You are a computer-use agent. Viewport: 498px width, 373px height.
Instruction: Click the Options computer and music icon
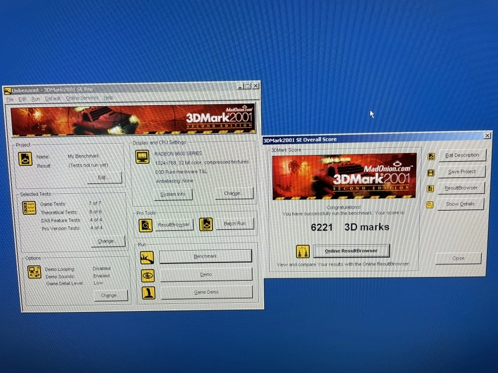pos(35,272)
